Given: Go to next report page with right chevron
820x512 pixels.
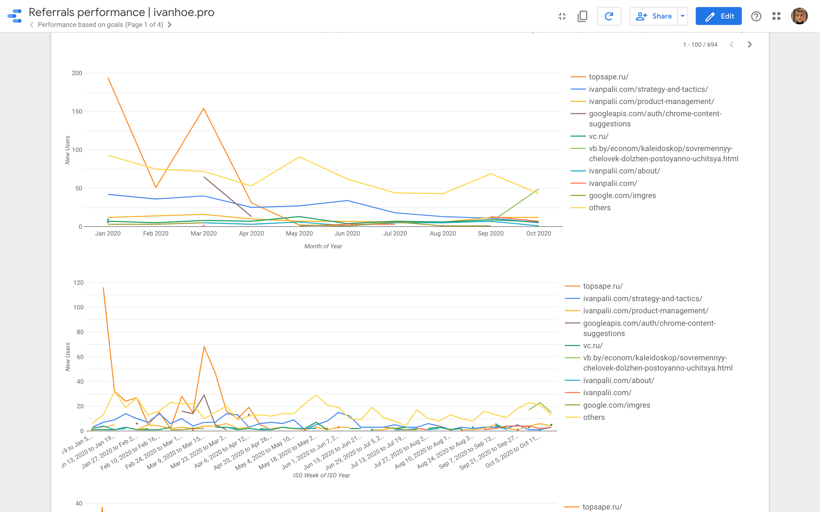Looking at the screenshot, I should click(x=170, y=25).
